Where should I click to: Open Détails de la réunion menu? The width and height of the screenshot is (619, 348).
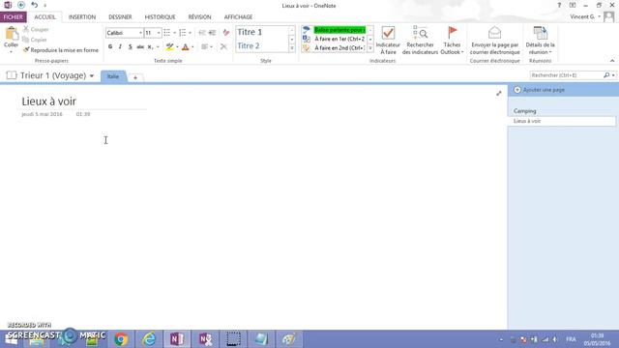point(540,41)
